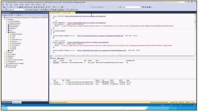This screenshot has width=198, height=111.
Task: Expand the server-level Security folder
Action: click(x=5, y=52)
